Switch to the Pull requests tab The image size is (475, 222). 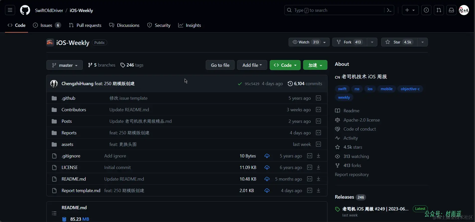[x=85, y=25]
